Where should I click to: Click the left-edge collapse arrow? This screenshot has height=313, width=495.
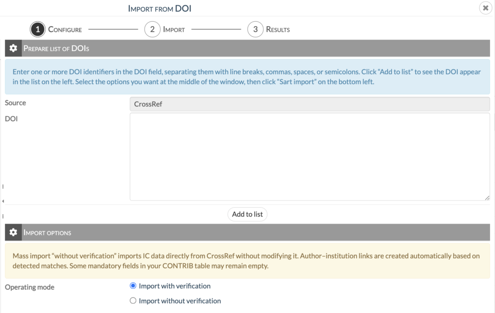coord(3,200)
